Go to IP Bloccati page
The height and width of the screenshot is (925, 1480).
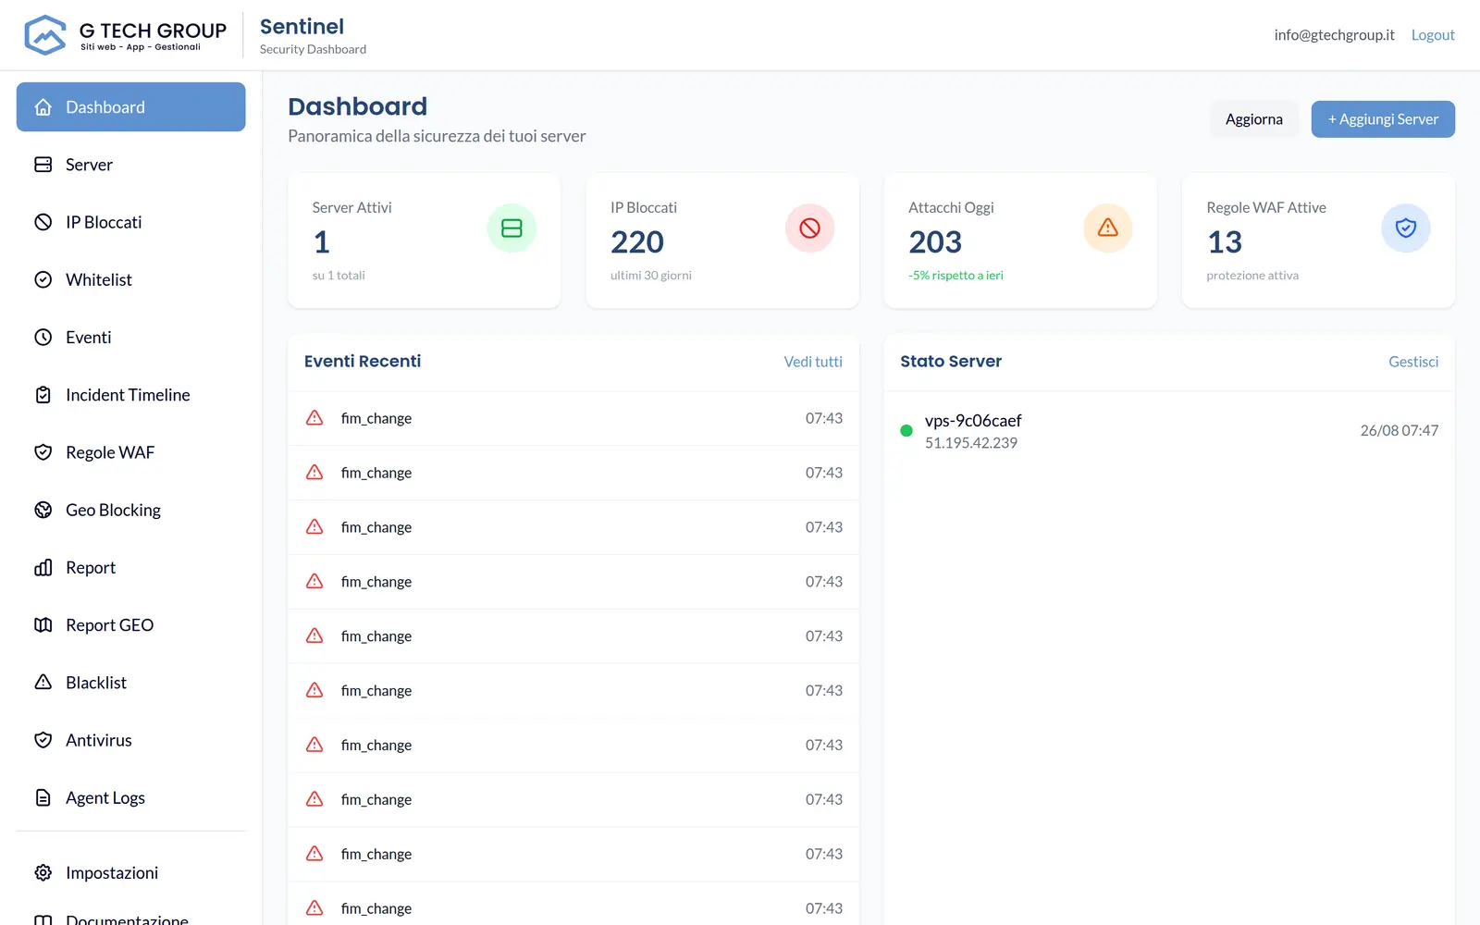130,222
